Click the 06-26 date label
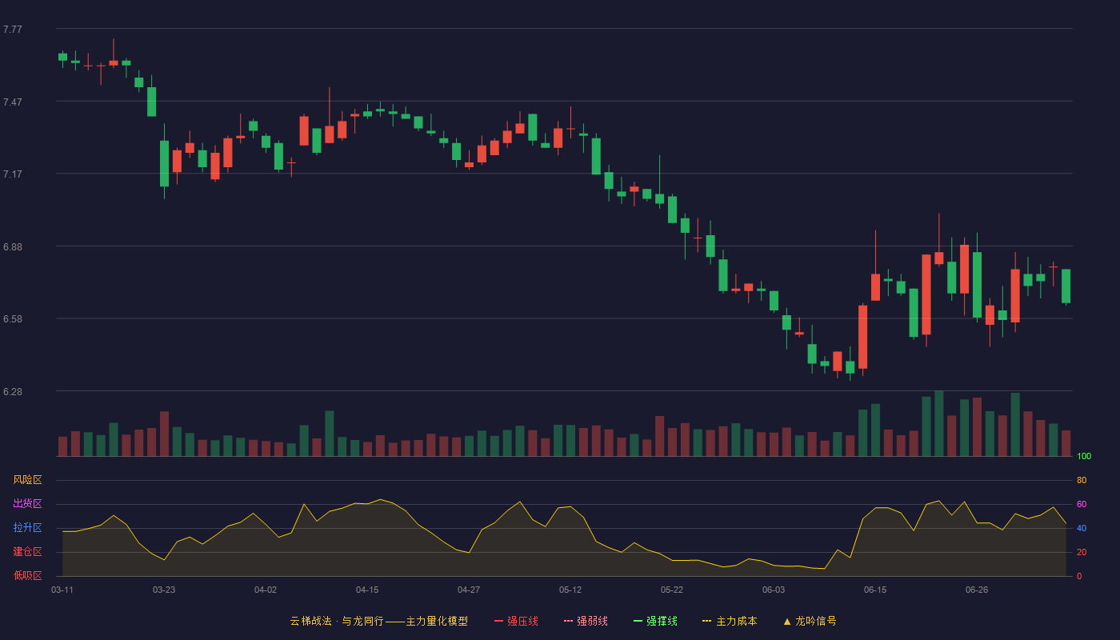This screenshot has width=1120, height=640. click(977, 590)
